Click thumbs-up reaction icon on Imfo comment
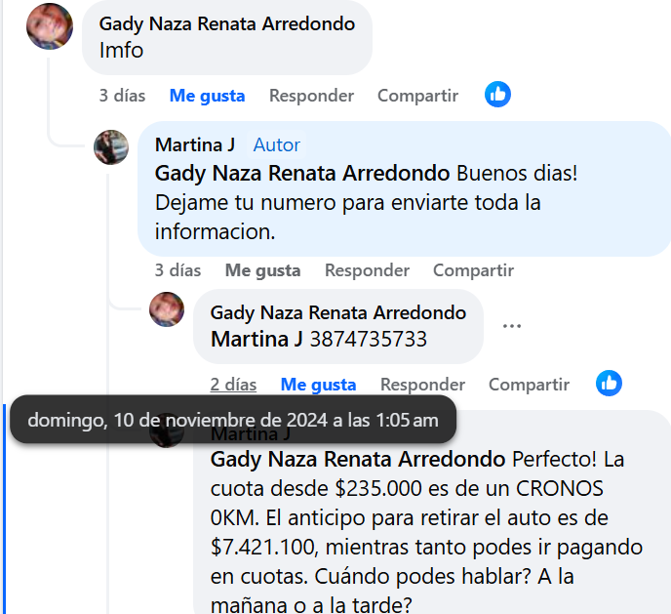Viewport: 671px width, 614px height. 497,94
